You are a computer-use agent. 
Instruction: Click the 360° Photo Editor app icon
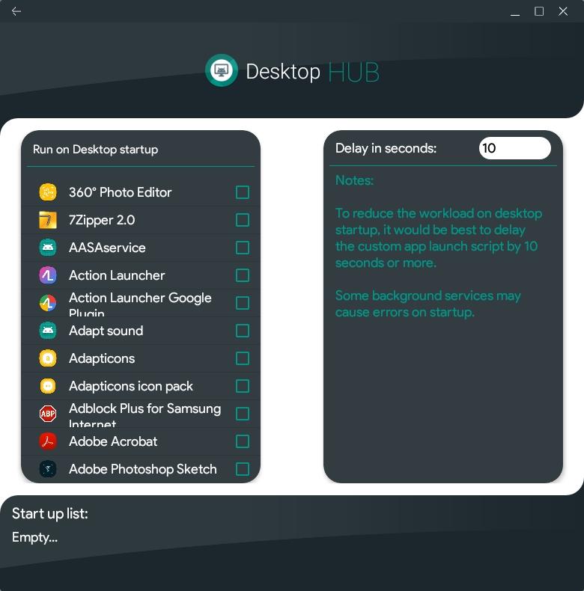pyautogui.click(x=48, y=192)
